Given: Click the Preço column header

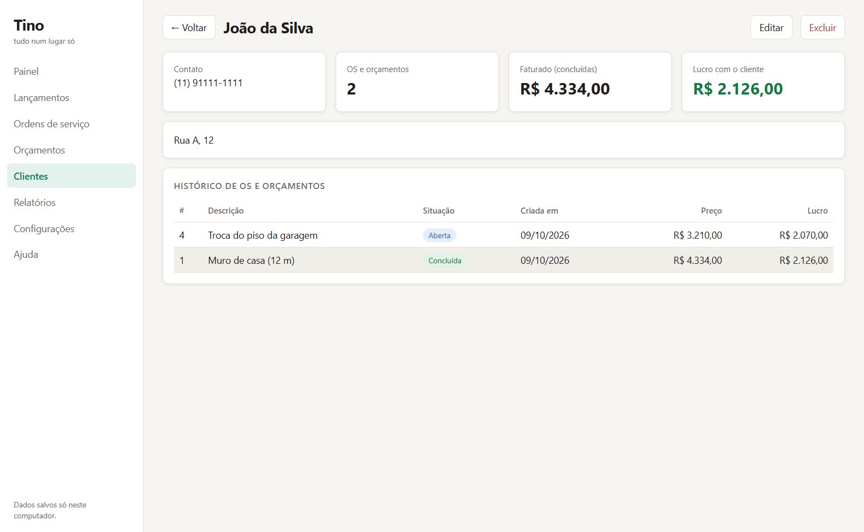Looking at the screenshot, I should (711, 211).
